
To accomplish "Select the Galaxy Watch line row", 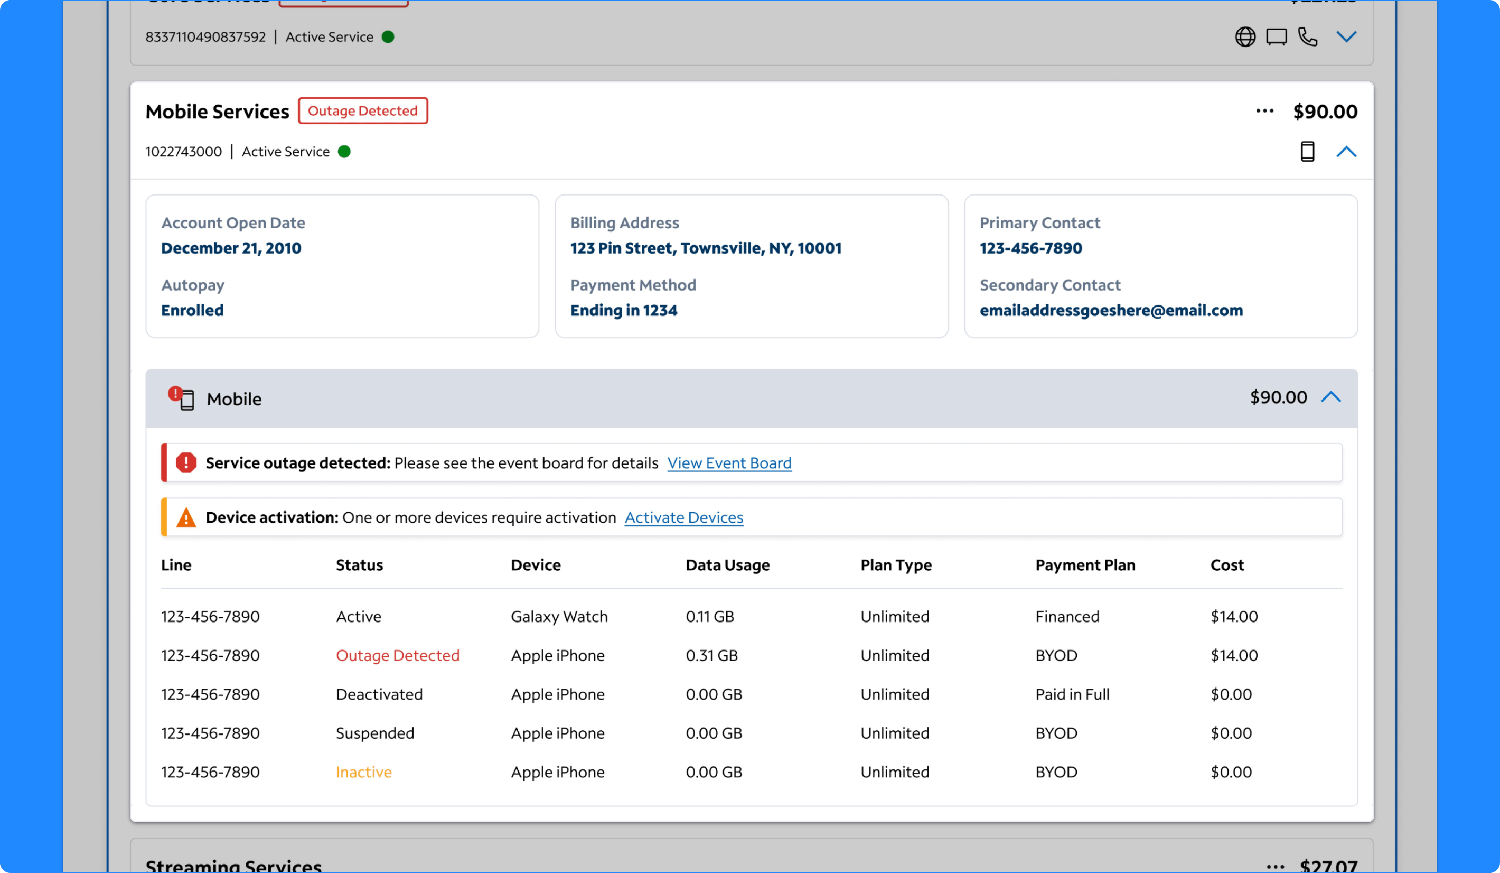I will click(558, 616).
